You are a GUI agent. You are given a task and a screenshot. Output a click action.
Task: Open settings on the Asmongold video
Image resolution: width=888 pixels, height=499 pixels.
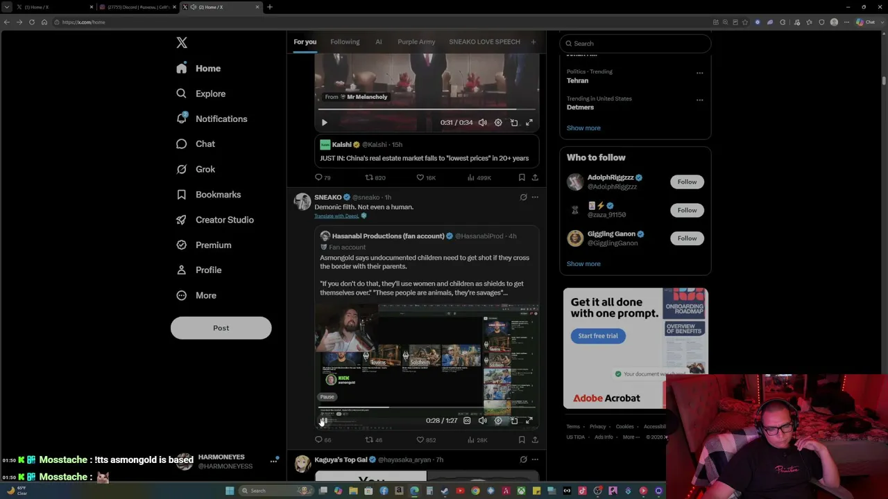[498, 421]
